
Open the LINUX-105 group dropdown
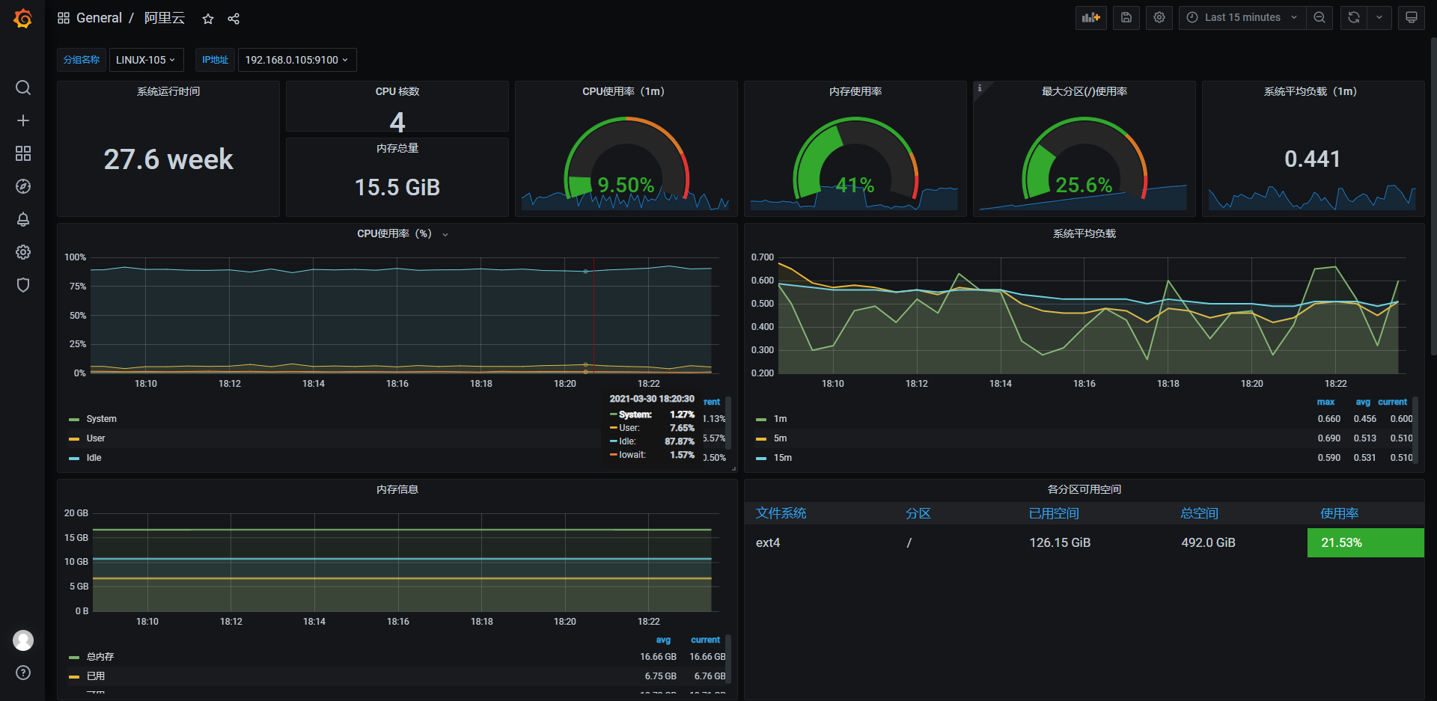point(145,60)
